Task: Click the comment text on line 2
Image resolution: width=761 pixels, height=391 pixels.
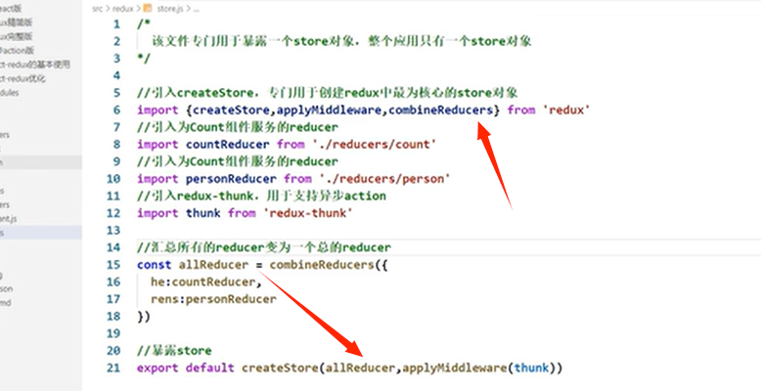Action: click(341, 42)
